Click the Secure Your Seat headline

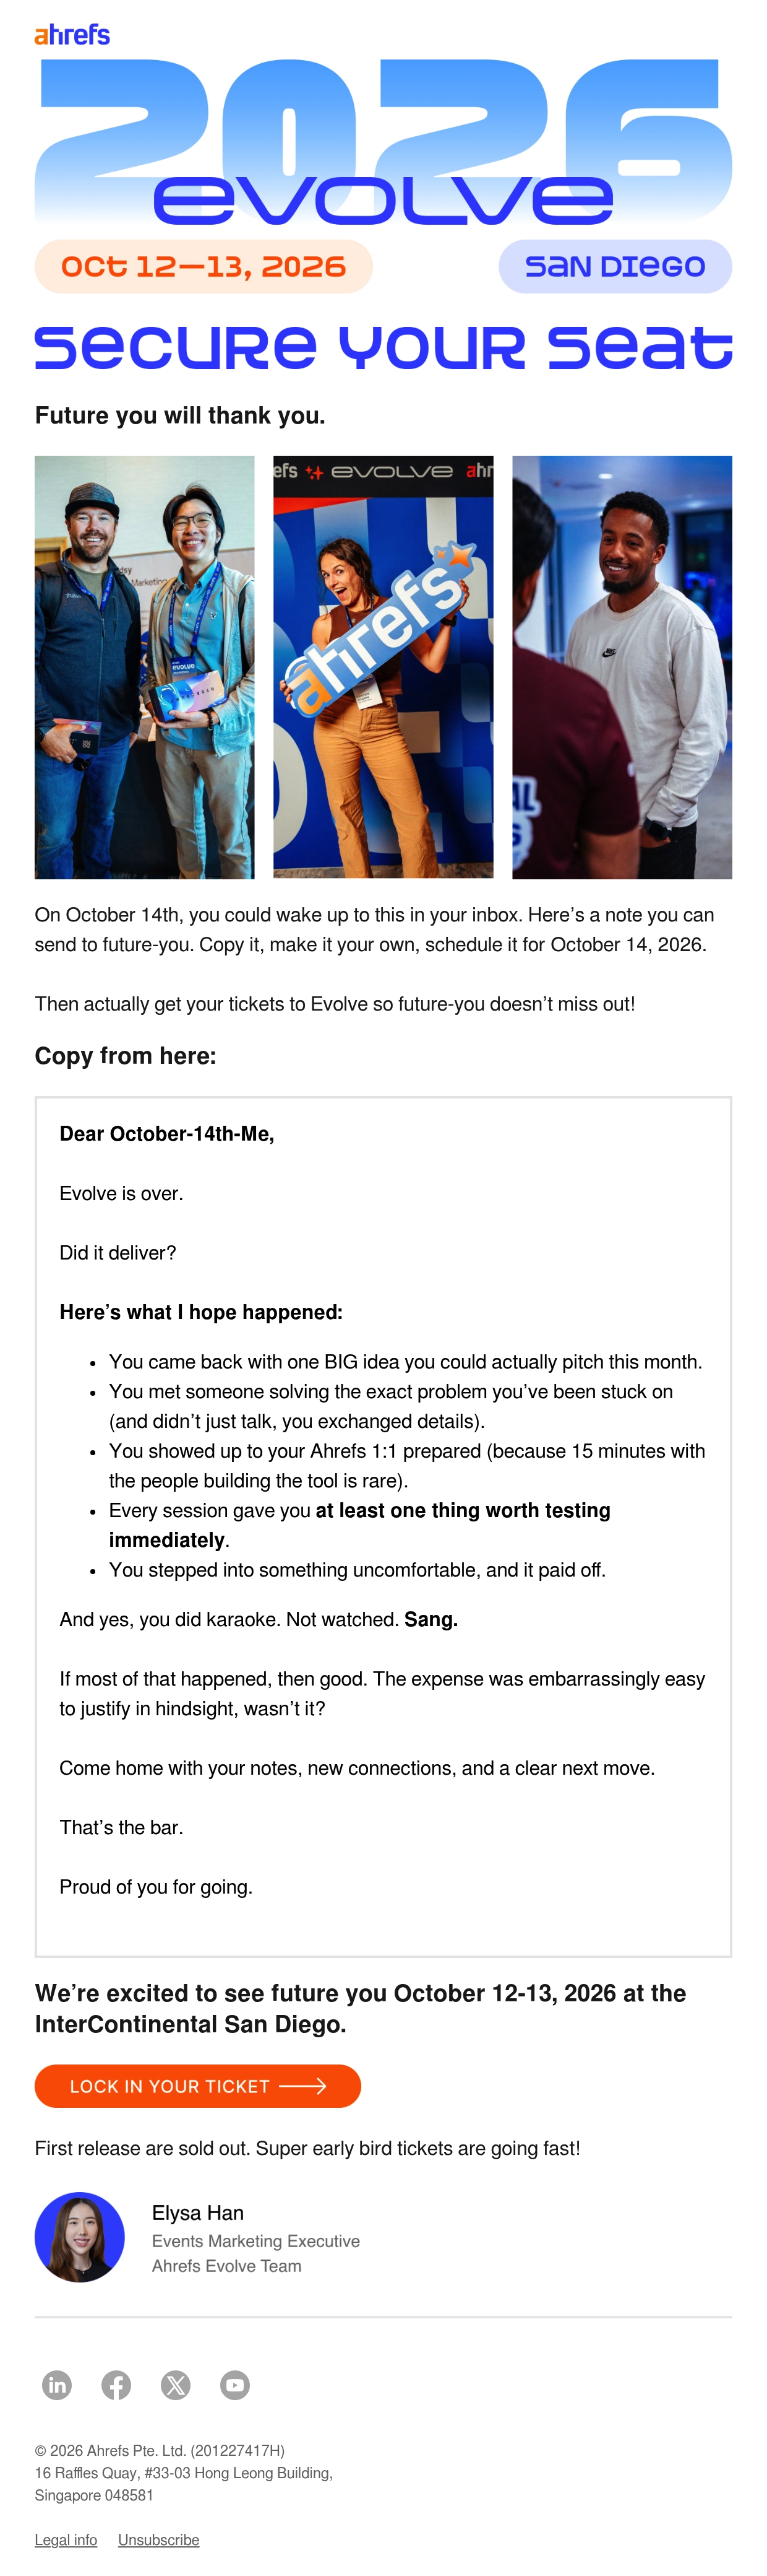pyautogui.click(x=383, y=347)
